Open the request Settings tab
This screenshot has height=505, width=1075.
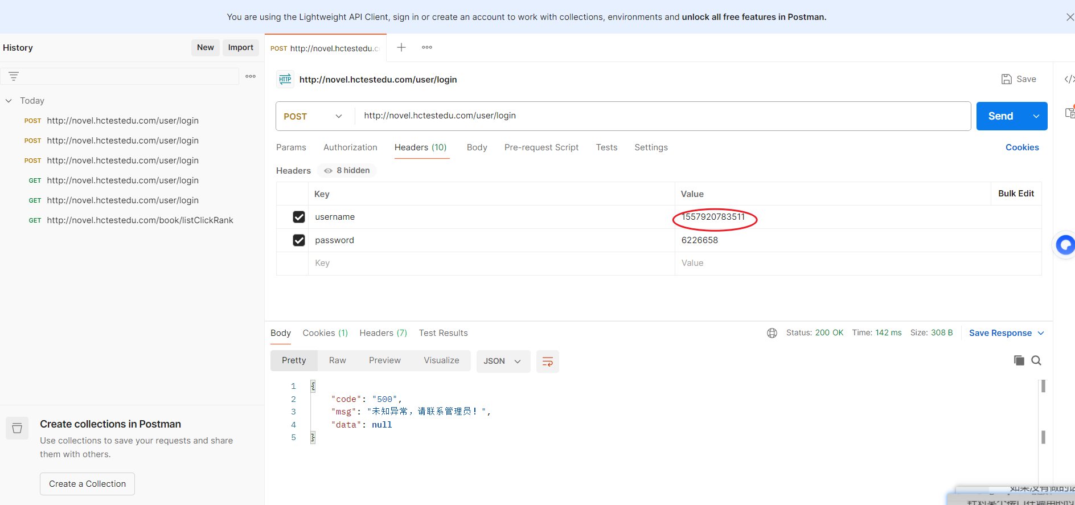[x=651, y=147]
